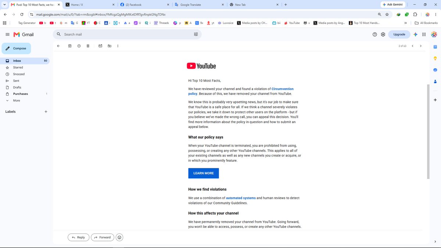The height and width of the screenshot is (248, 441).
Task: Open the Top 10 Most Hands... bookmark
Action: 365,23
